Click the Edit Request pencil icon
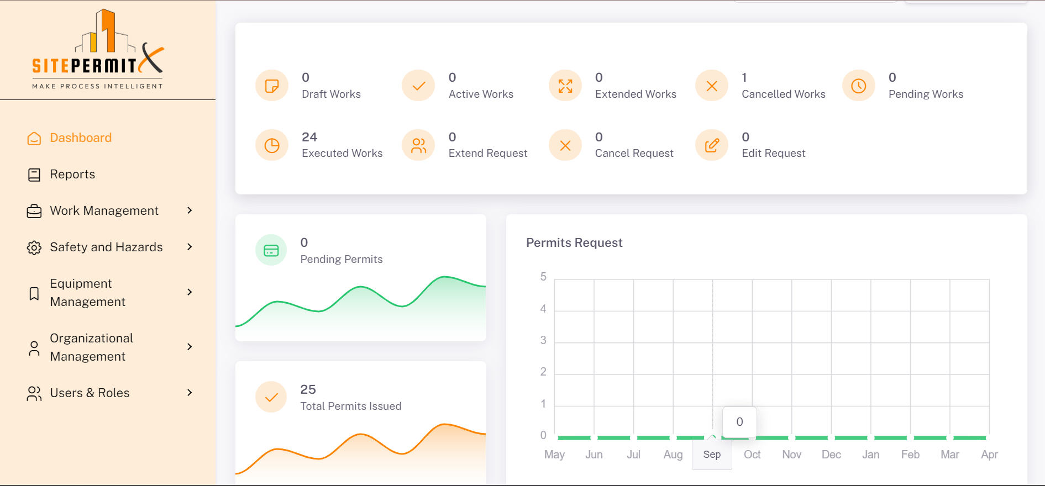The image size is (1045, 486). pos(712,145)
